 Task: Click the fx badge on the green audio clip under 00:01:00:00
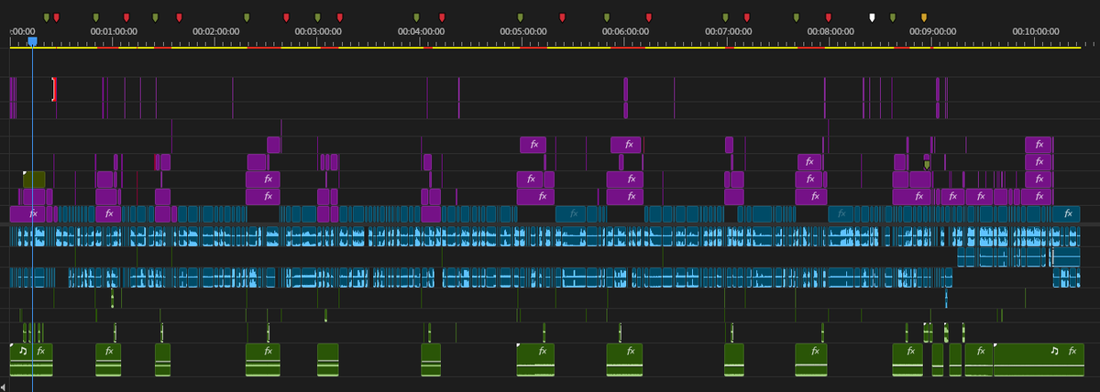[108, 351]
